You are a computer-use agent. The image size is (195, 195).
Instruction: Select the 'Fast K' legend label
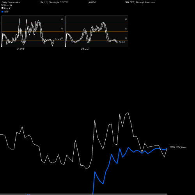(x=7, y=9)
